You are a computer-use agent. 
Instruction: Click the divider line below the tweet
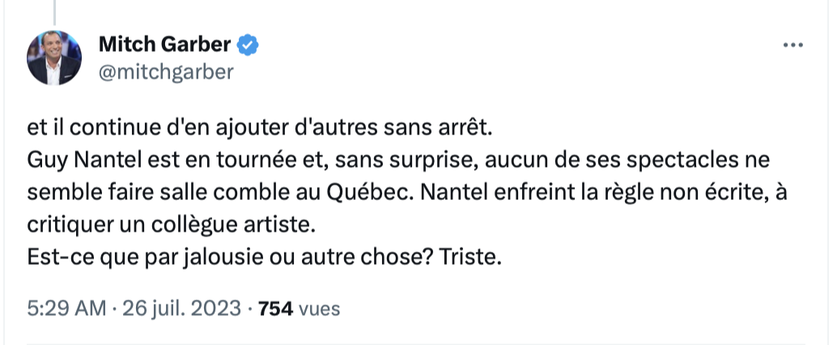pos(416,343)
